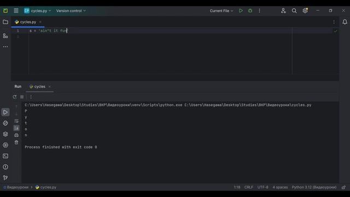Click cycles.py breadcrumb in status bar
This screenshot has width=350, height=197.
click(46, 187)
